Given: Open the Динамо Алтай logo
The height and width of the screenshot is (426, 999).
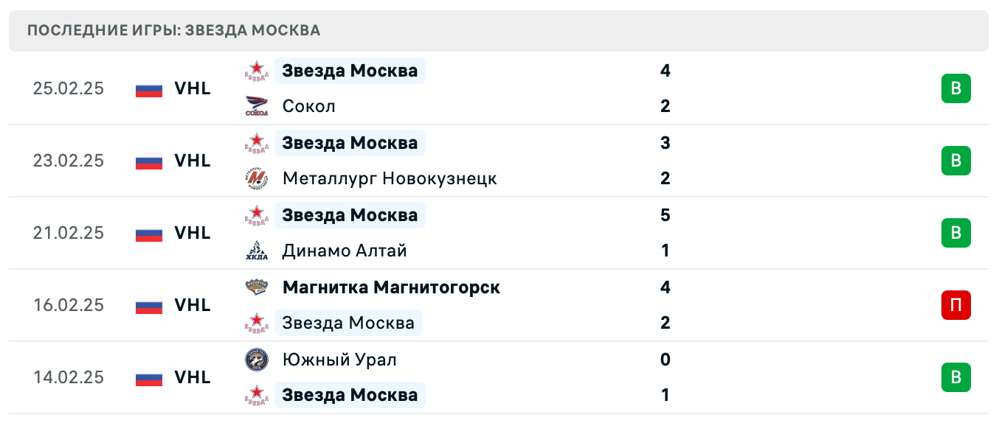Looking at the screenshot, I should pyautogui.click(x=257, y=251).
